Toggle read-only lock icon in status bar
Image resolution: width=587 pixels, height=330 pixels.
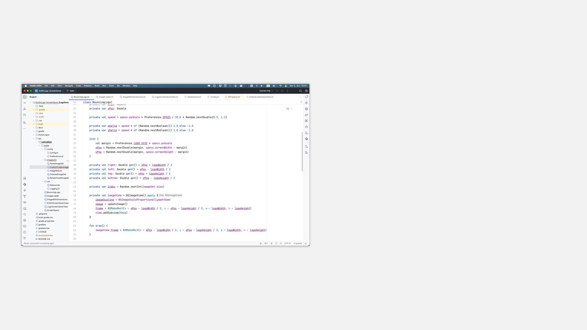click(305, 244)
